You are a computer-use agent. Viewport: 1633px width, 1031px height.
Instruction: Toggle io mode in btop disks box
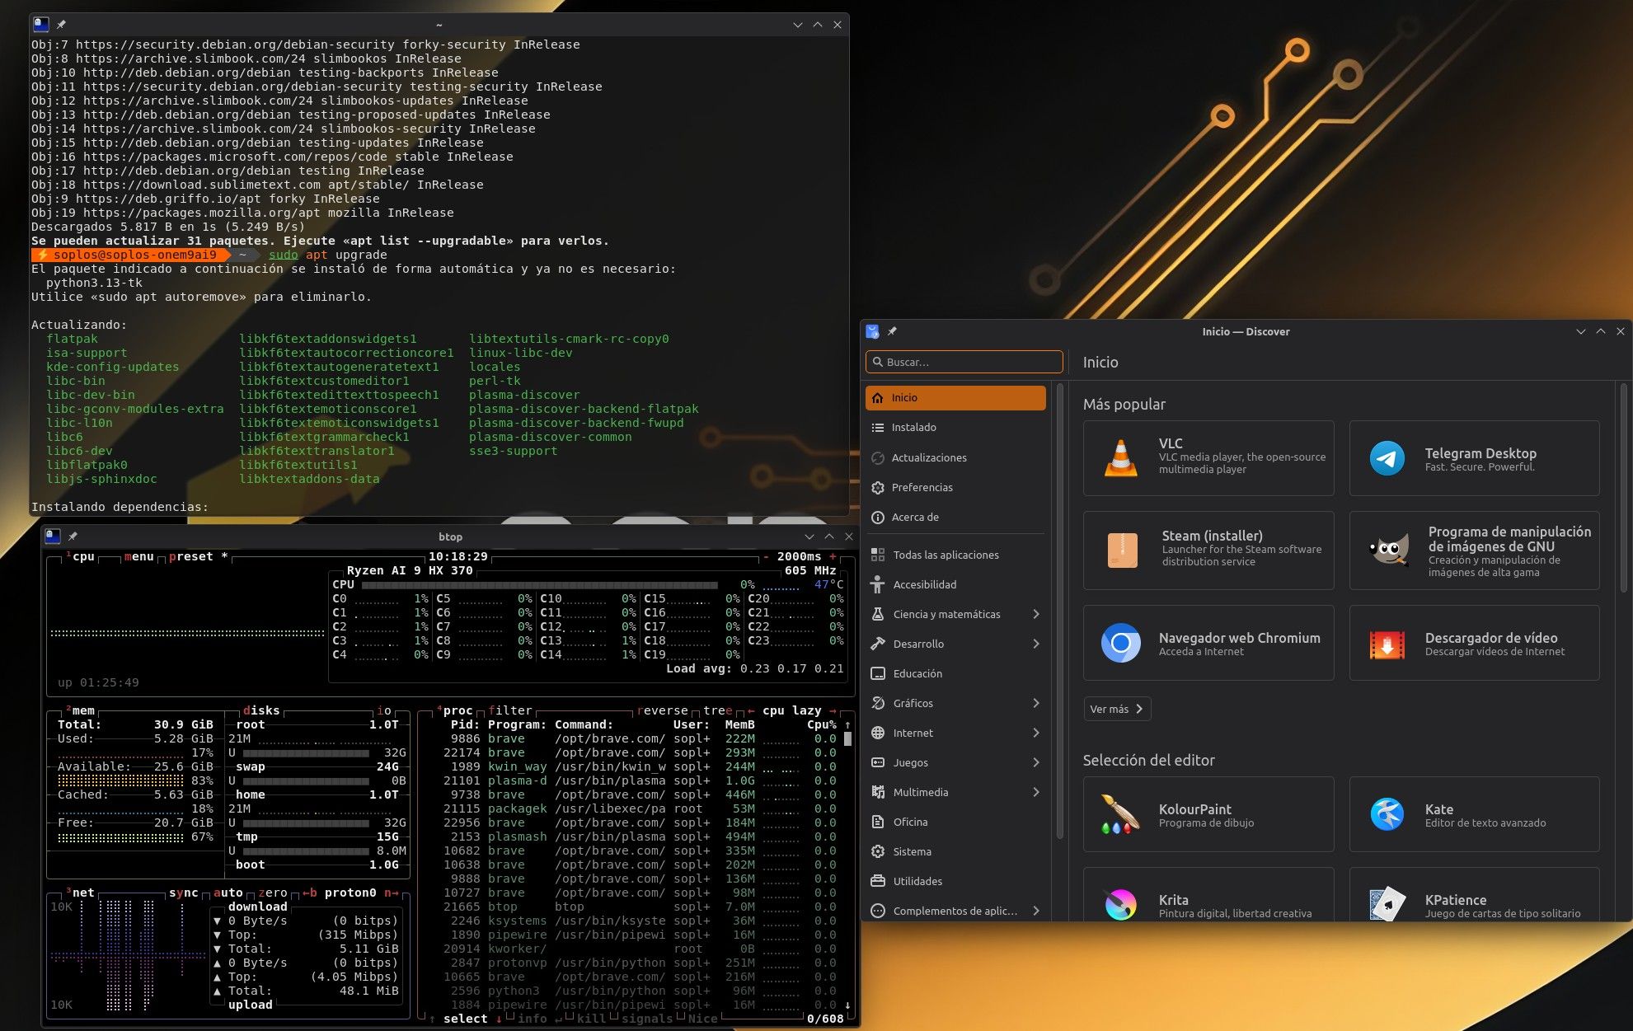[x=384, y=710]
